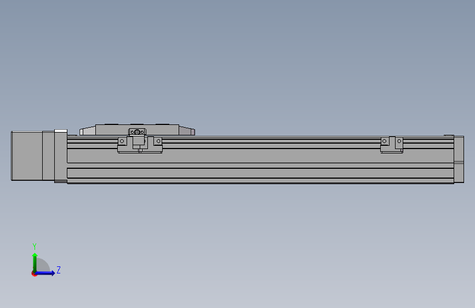The width and height of the screenshot is (475, 308).
Task: Click the blue Z axis arrow of the triad
Action: [45, 273]
